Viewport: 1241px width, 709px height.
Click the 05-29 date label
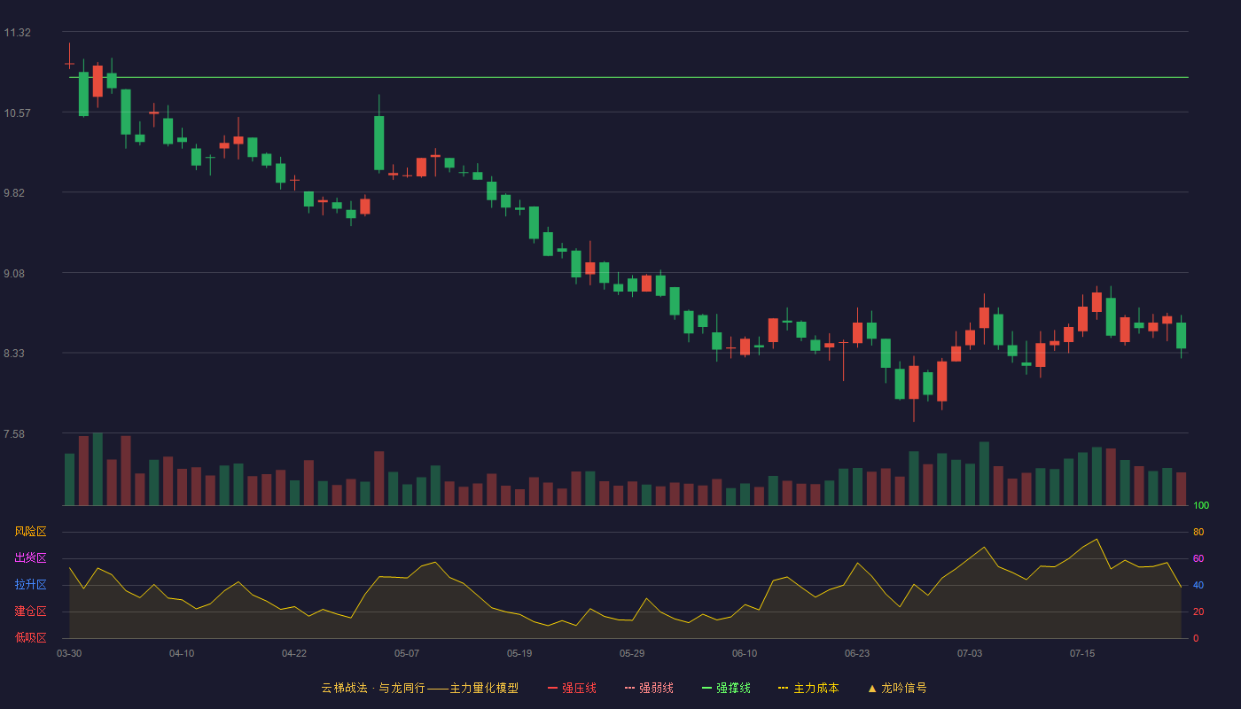click(x=632, y=653)
